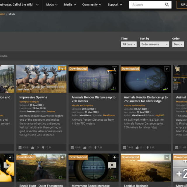The image size is (187, 187).
Task: Click the Mods breadcrumb link
Action: click(12, 14)
